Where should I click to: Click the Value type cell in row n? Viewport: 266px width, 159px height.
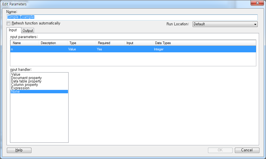click(72, 49)
